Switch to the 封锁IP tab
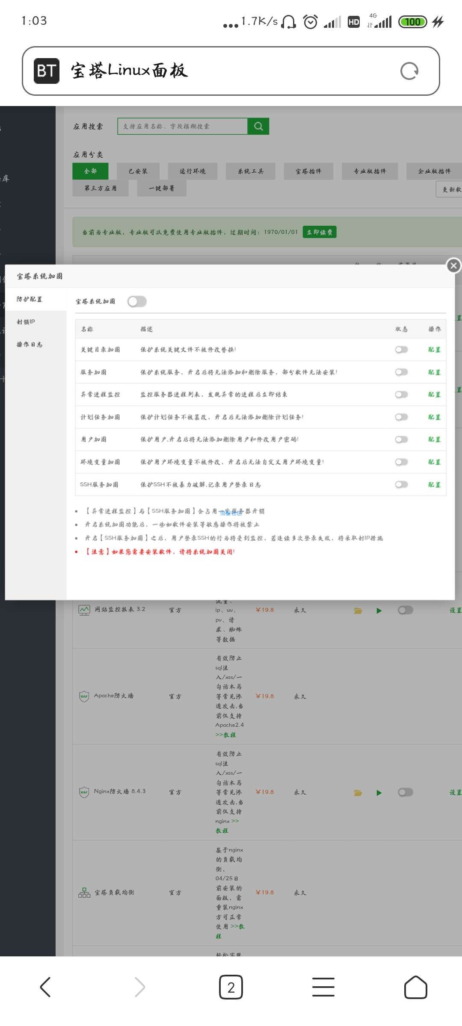 (x=36, y=322)
